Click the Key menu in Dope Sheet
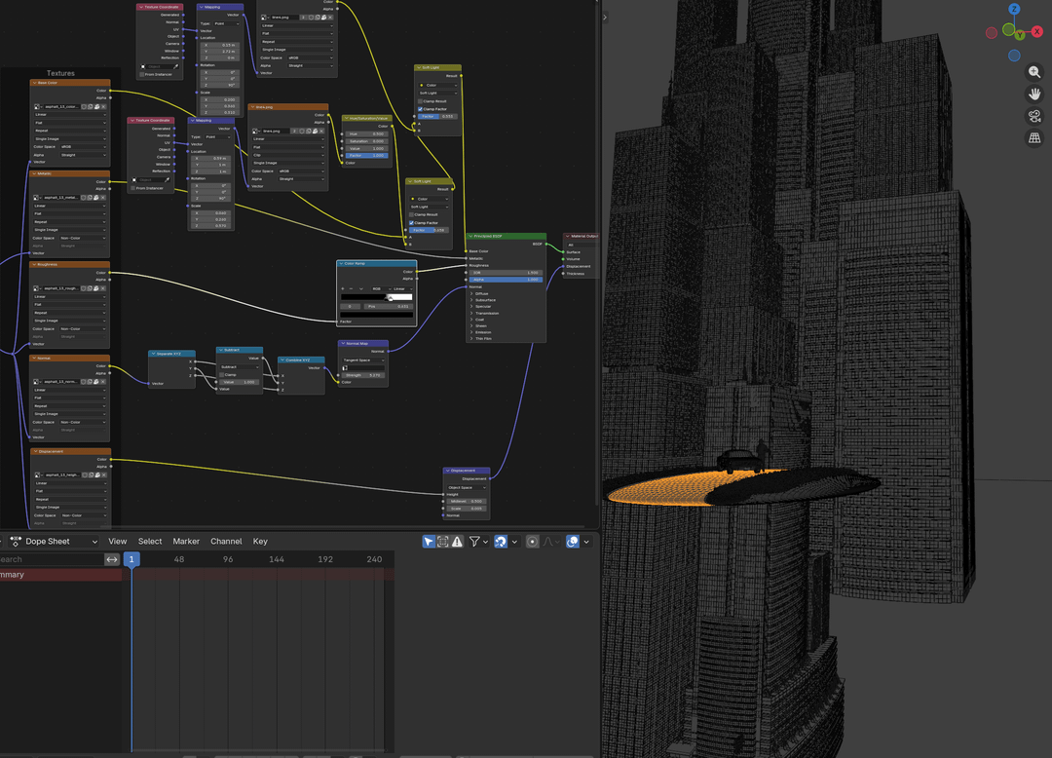1052x758 pixels. (260, 542)
